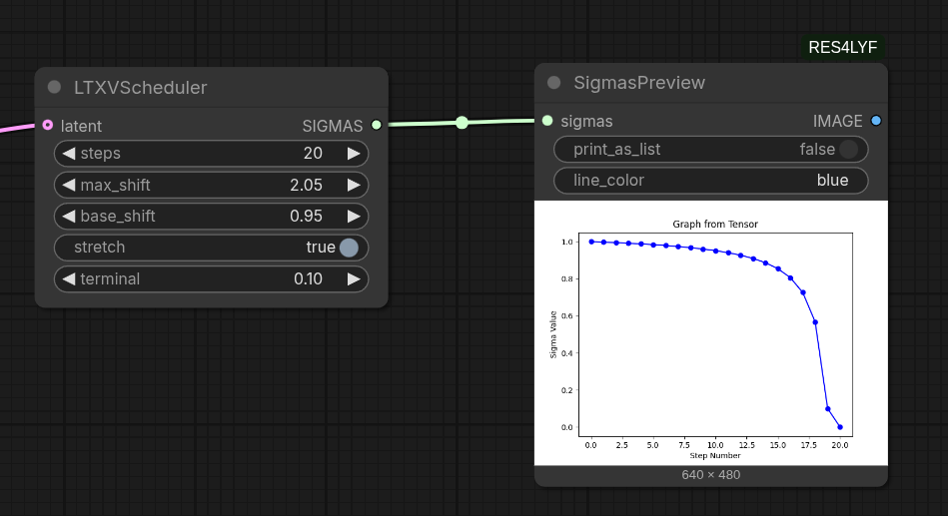Click the blue IMAGE output socket
Image resolution: width=948 pixels, height=516 pixels.
(876, 120)
